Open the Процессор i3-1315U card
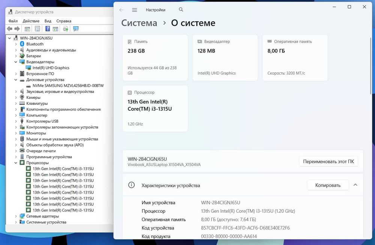The width and height of the screenshot is (375, 245). (155, 108)
